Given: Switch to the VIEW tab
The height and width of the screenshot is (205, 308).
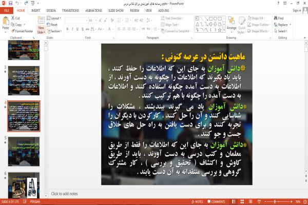Looking at the screenshot, I should click(148, 11).
